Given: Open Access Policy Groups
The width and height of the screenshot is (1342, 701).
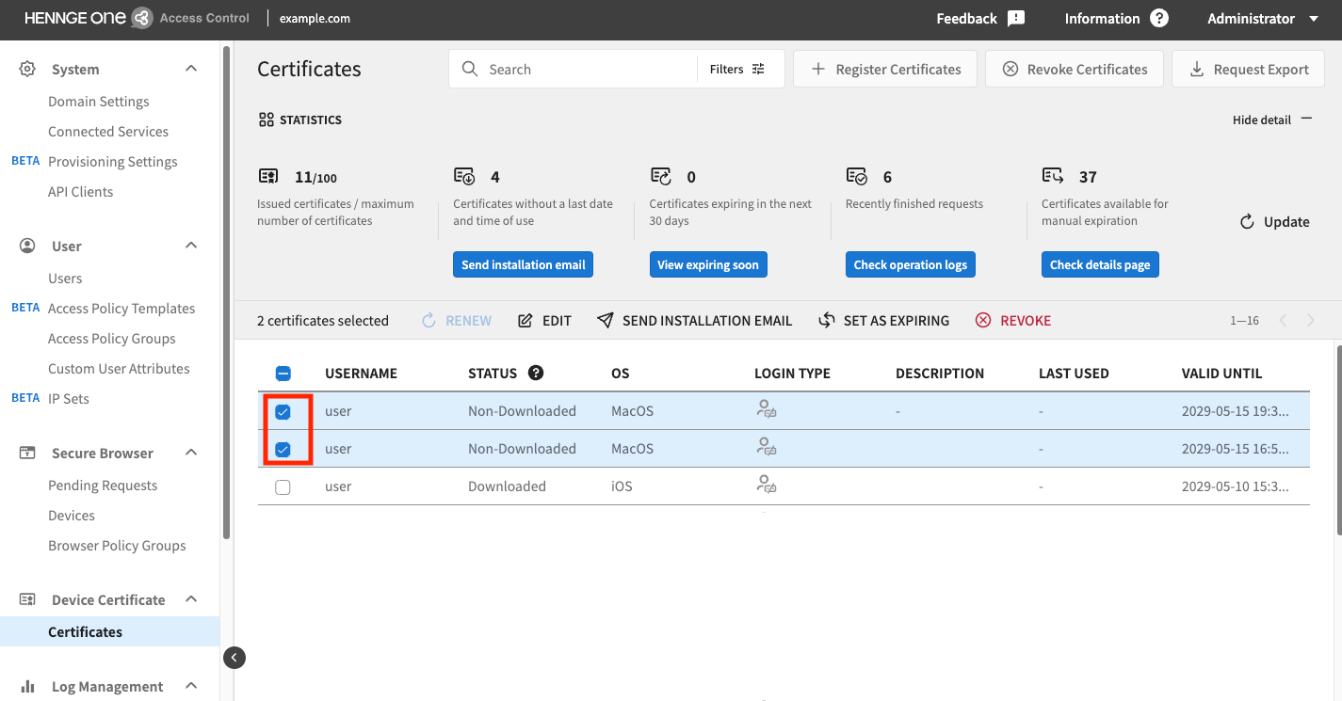Looking at the screenshot, I should (x=112, y=338).
